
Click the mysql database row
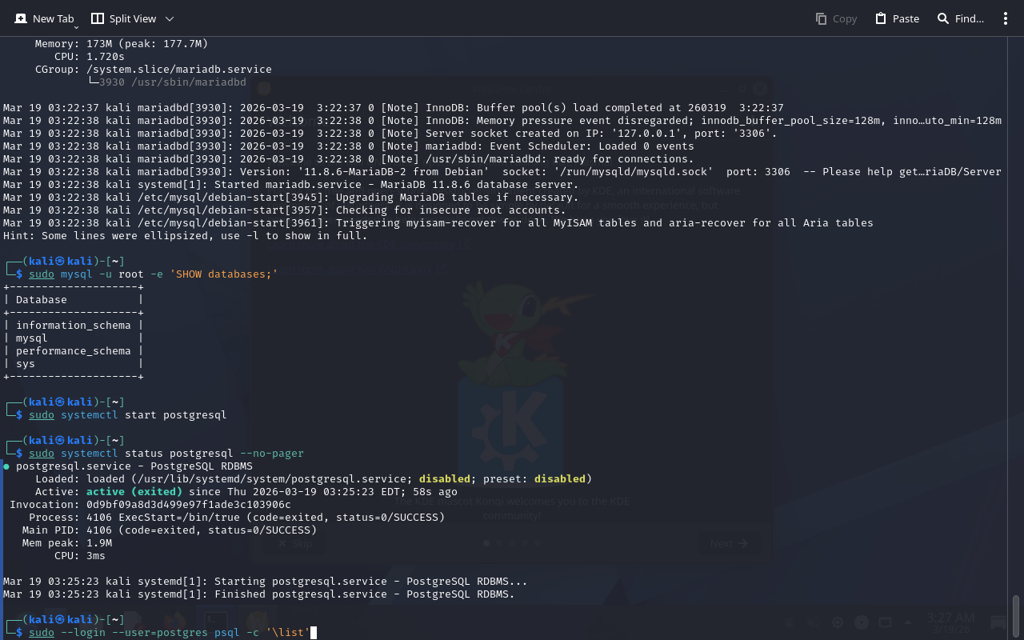32,338
